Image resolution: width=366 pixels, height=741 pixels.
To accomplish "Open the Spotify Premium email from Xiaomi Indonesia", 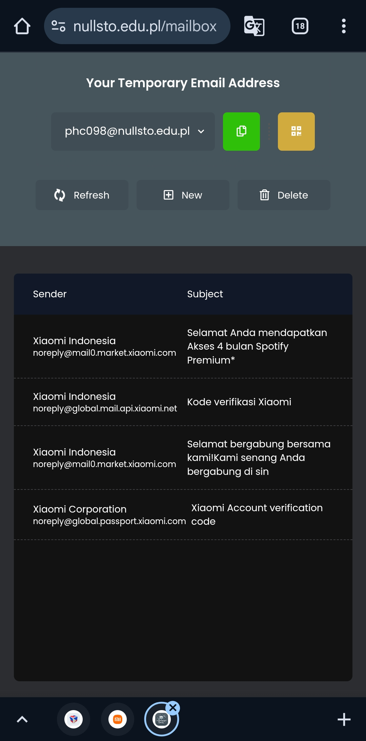I will click(x=183, y=346).
